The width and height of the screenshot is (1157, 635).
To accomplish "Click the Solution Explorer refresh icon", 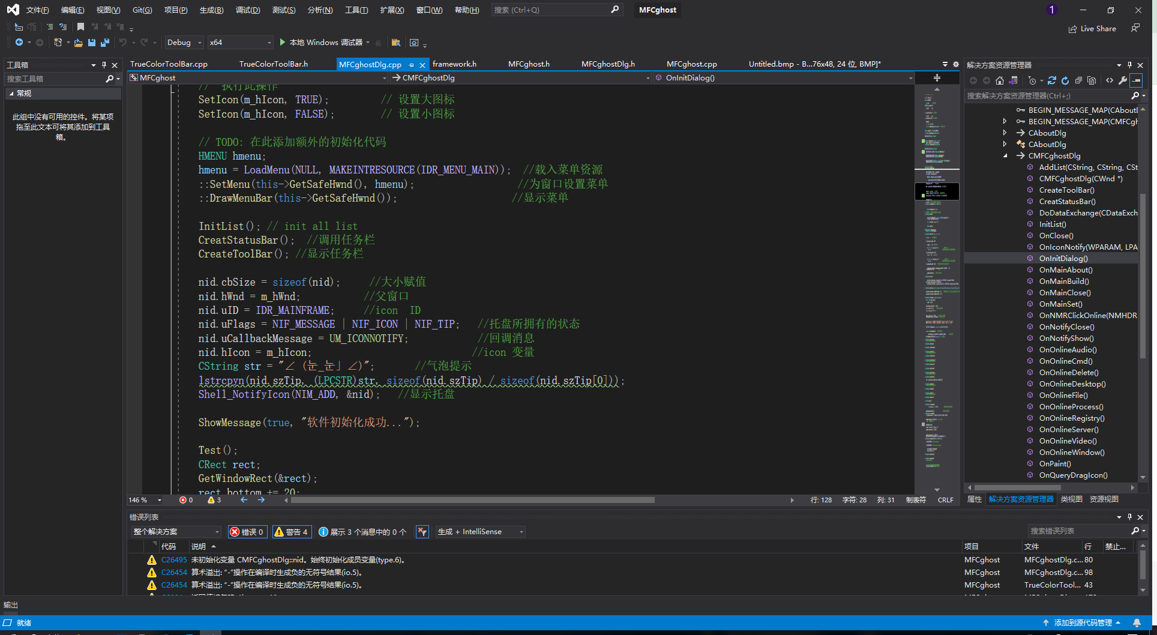I will [x=1065, y=80].
